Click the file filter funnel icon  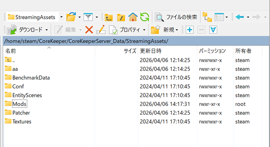(x=88, y=17)
